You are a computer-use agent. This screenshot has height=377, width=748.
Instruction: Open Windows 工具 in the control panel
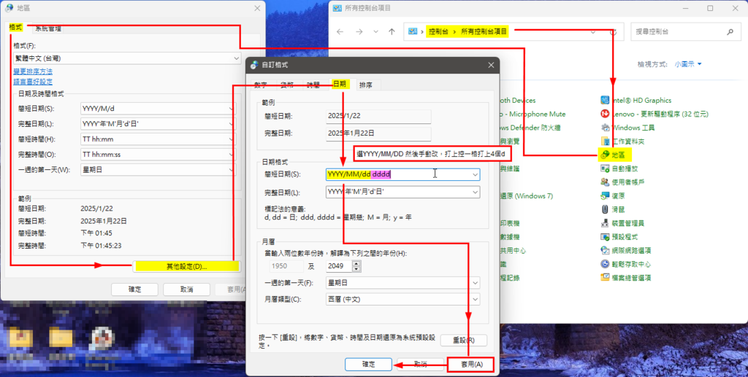[627, 128]
